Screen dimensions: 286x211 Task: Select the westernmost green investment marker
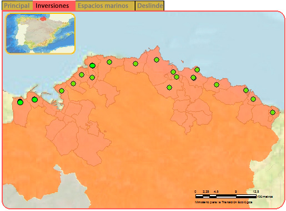[x=20, y=102]
